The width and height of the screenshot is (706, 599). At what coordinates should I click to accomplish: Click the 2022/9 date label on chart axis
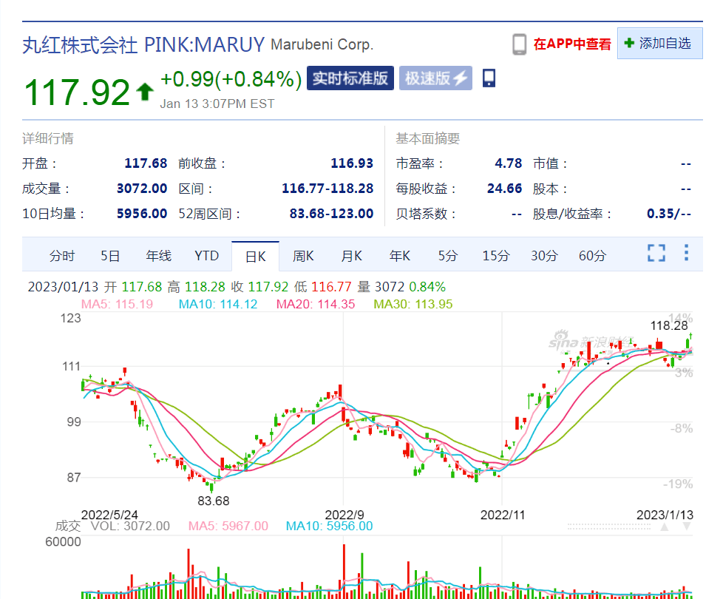point(344,515)
